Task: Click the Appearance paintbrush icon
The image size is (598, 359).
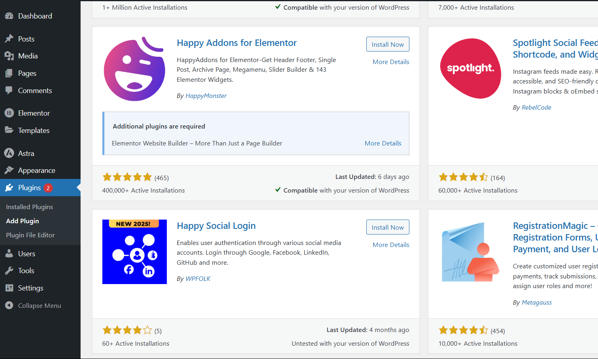Action: tap(9, 170)
